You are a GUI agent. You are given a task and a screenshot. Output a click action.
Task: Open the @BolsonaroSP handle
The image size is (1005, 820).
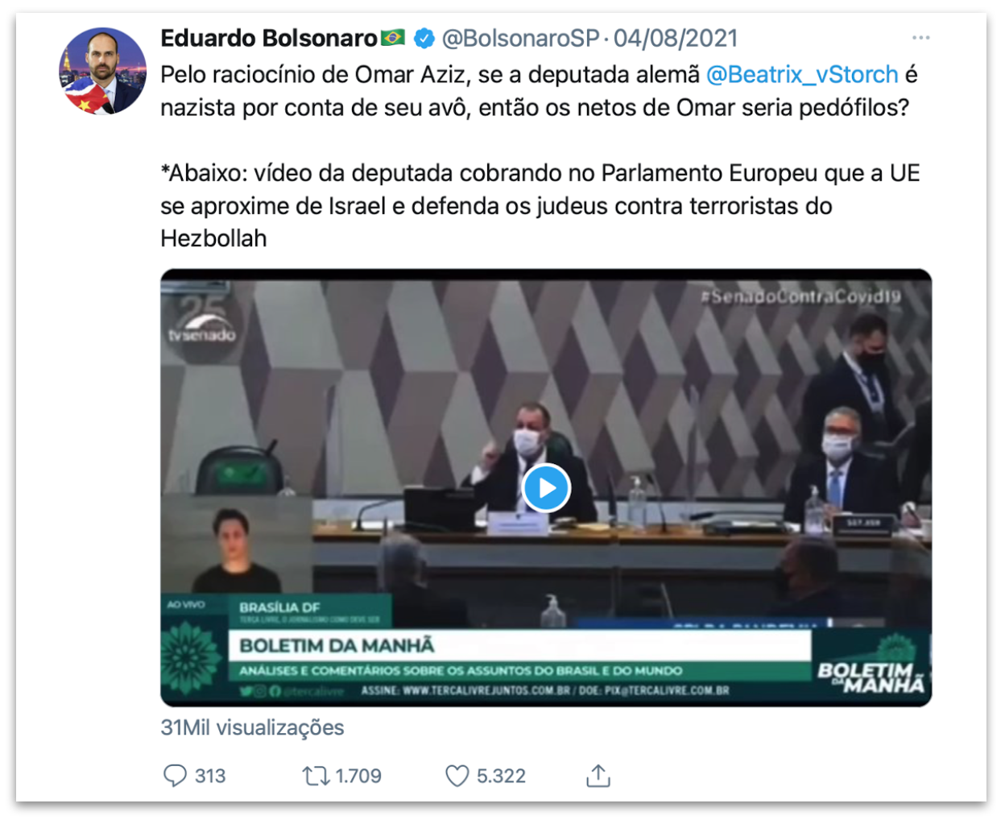tap(520, 38)
